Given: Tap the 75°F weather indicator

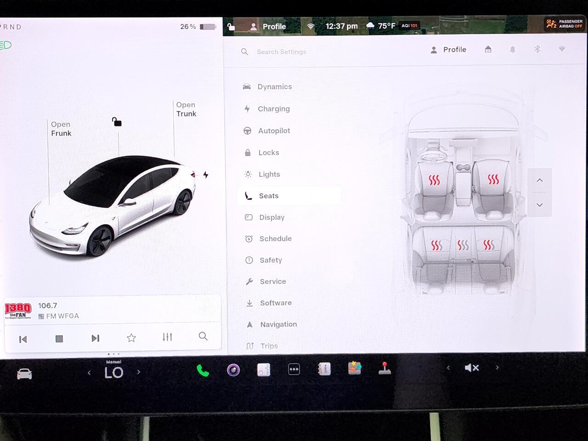Looking at the screenshot, I should pos(381,26).
